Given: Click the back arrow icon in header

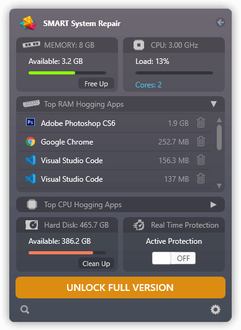Looking at the screenshot, I should click(221, 22).
